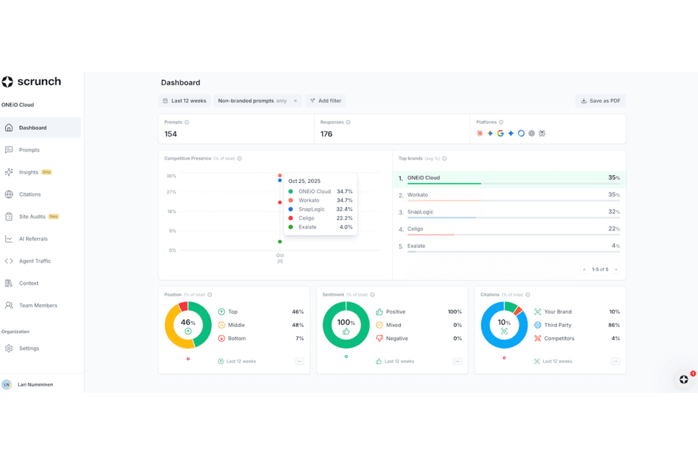The height and width of the screenshot is (465, 698).
Task: Remove the Non-branded prompts filter
Action: pos(296,101)
